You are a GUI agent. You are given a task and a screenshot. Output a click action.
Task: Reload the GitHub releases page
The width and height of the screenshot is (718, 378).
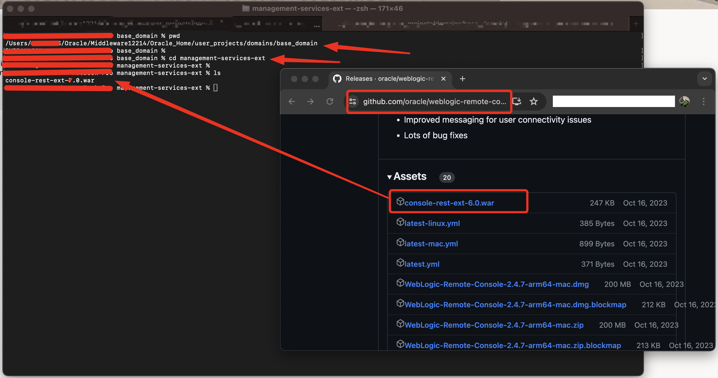[x=330, y=101]
